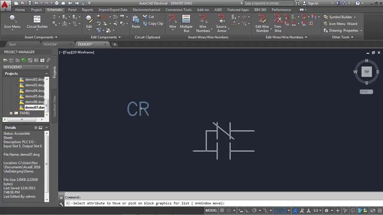Click the Plot (printer) icon in quick access toolbar
This screenshot has width=383, height=215.
56,3
